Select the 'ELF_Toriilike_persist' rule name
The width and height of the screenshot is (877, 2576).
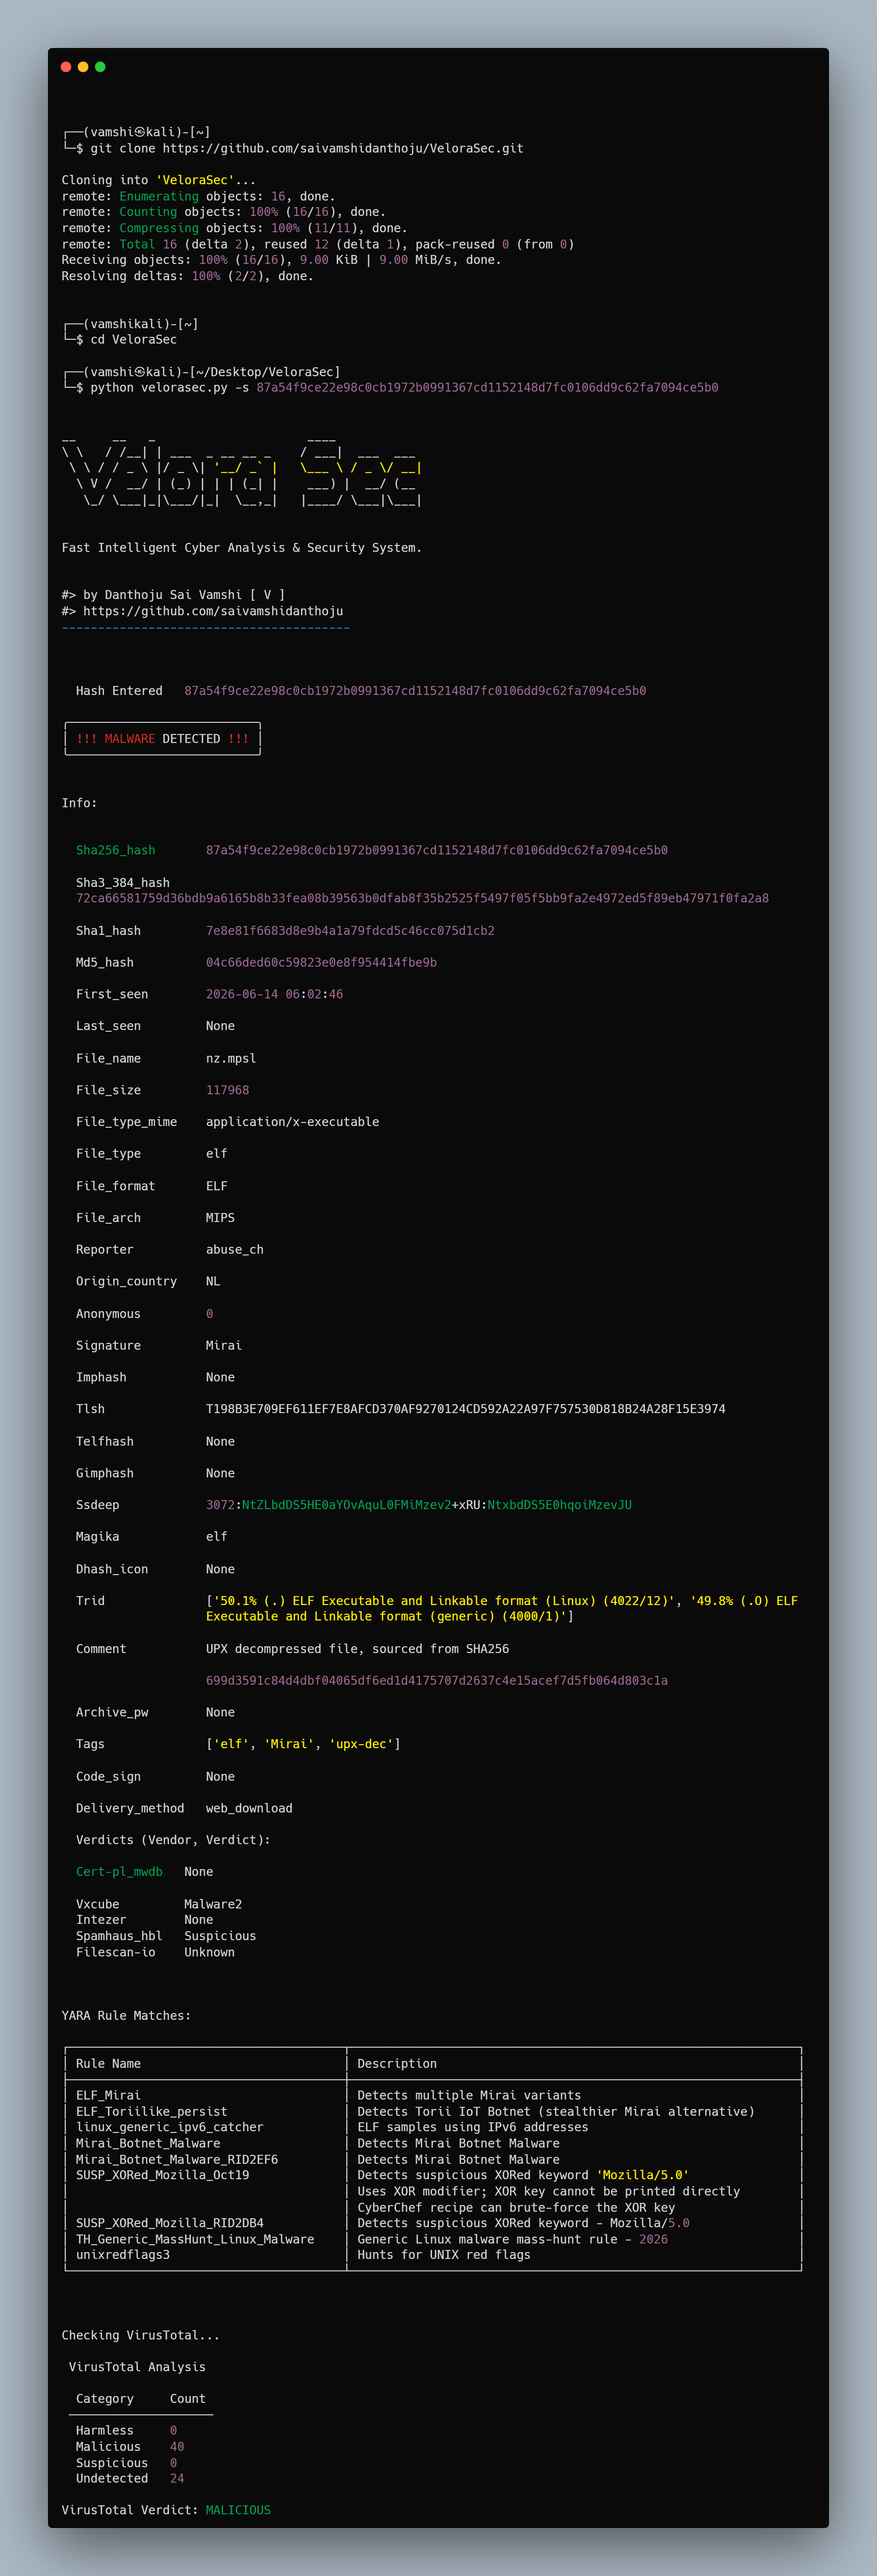152,2111
